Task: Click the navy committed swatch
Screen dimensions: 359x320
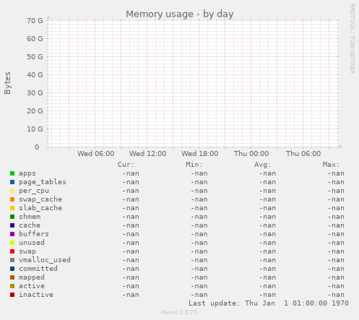Action: click(x=12, y=269)
